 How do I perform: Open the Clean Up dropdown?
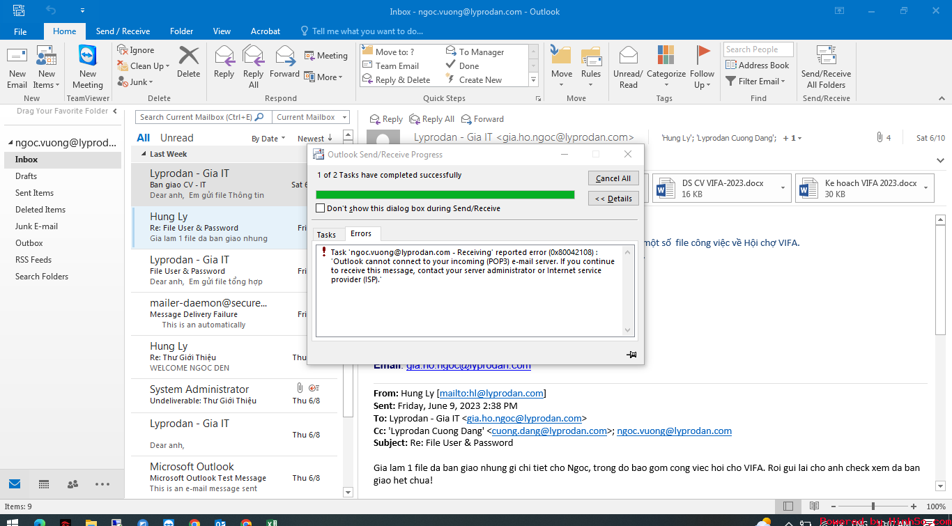(143, 66)
